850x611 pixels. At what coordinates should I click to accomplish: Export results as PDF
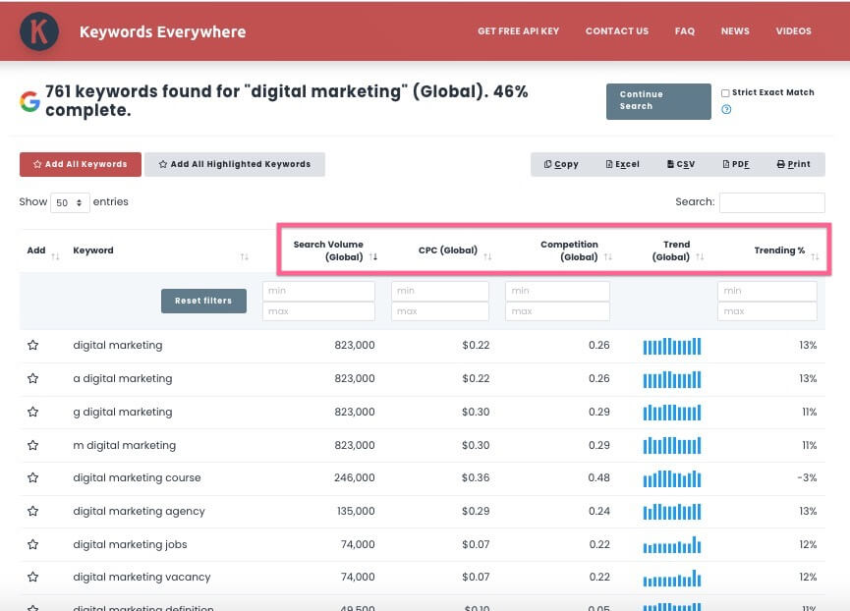coord(736,164)
